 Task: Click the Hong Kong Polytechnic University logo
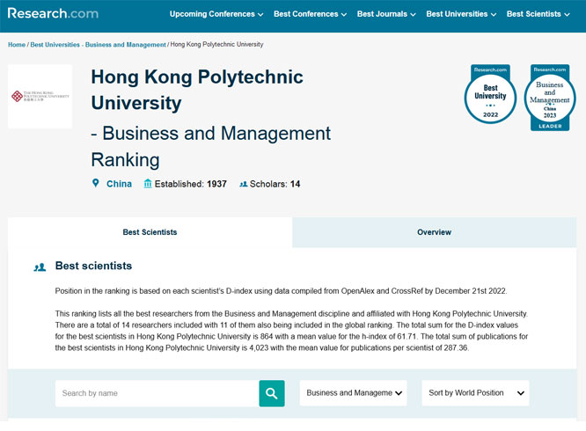click(40, 96)
